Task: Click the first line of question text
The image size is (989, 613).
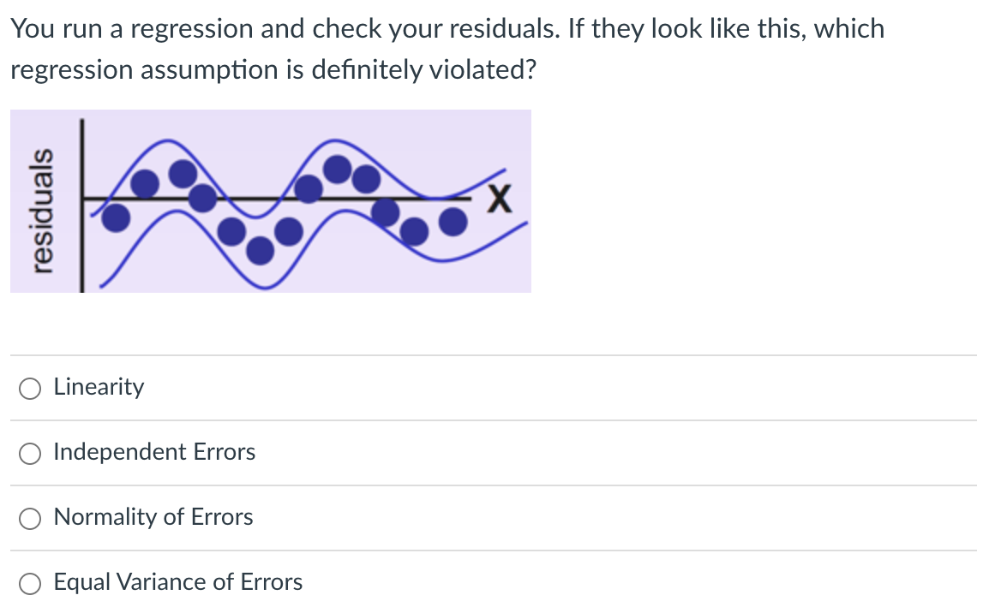Action: [x=447, y=29]
